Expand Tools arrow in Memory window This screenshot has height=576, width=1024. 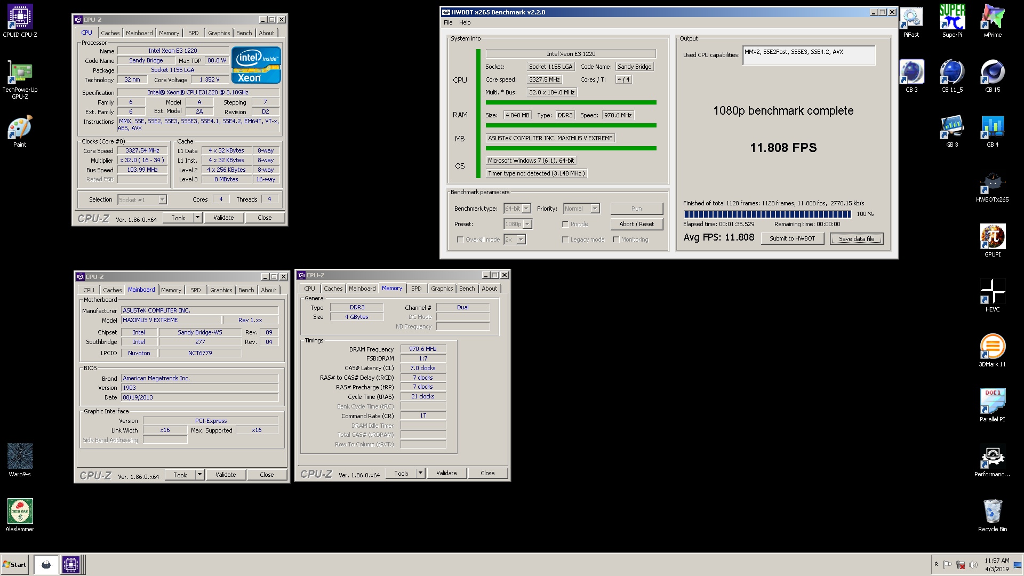[x=420, y=473]
